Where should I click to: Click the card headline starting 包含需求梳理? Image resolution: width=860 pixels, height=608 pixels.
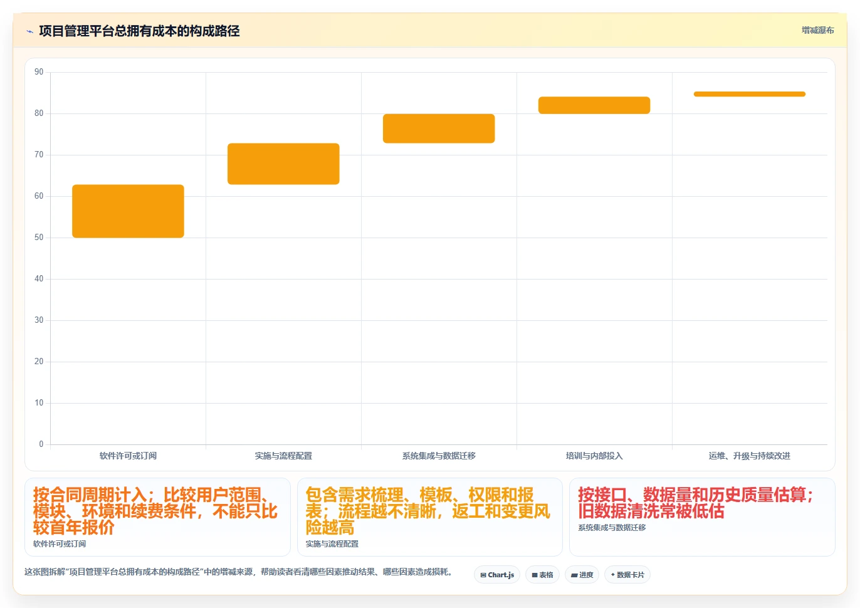tap(427, 511)
